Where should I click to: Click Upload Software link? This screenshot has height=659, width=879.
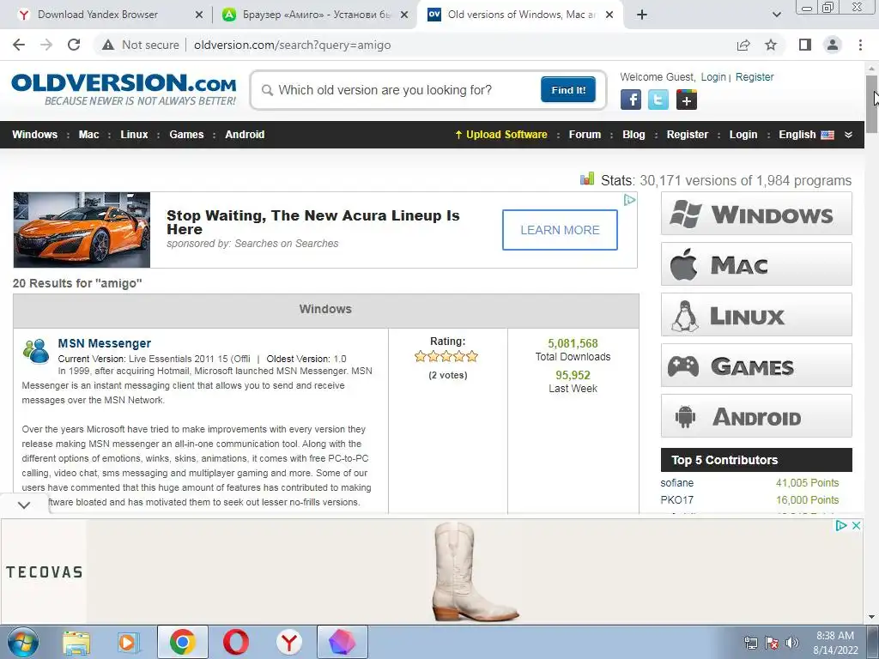tap(501, 135)
